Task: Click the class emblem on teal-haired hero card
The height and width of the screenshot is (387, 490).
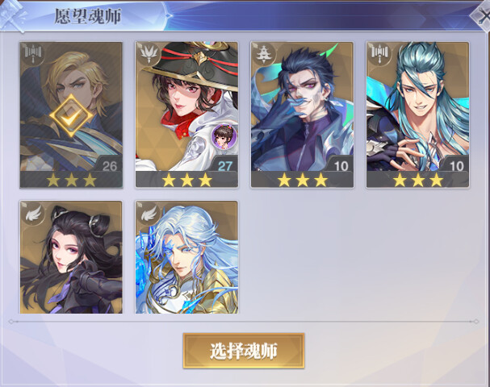Action: pyautogui.click(x=380, y=54)
